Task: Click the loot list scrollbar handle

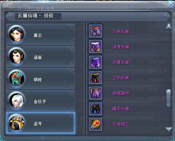Action: coord(169,98)
